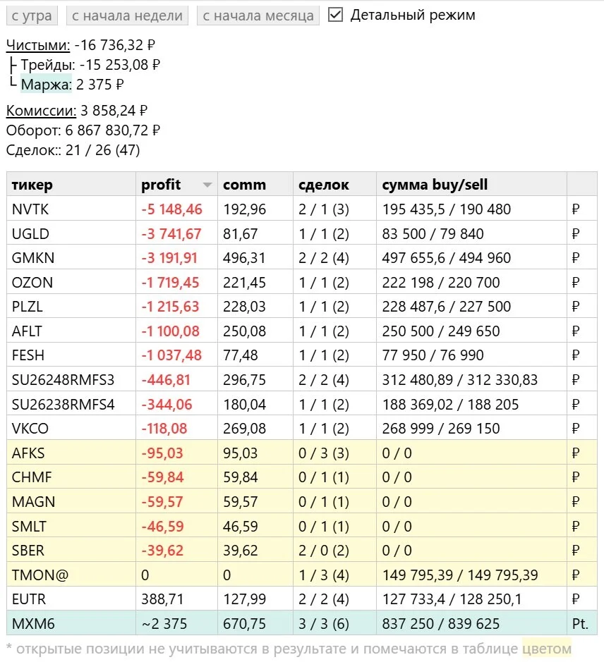Image resolution: width=604 pixels, height=662 pixels.
Task: Click the AFLT commission value 250,08
Action: (244, 331)
